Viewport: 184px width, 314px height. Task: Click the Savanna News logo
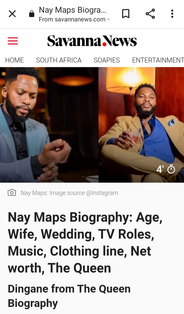coord(92,41)
